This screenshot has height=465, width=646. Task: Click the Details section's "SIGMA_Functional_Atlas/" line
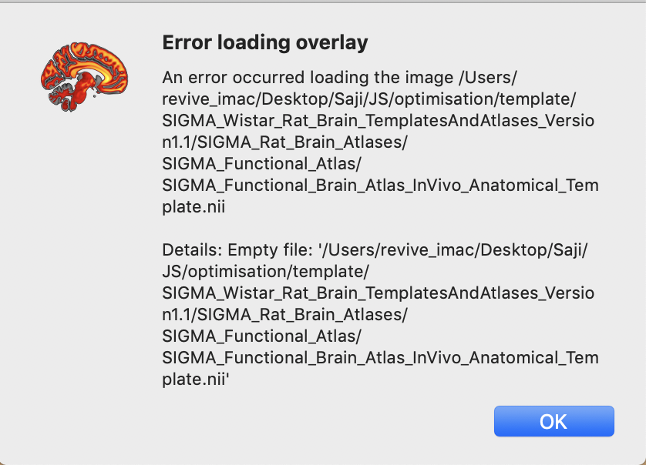[261, 336]
